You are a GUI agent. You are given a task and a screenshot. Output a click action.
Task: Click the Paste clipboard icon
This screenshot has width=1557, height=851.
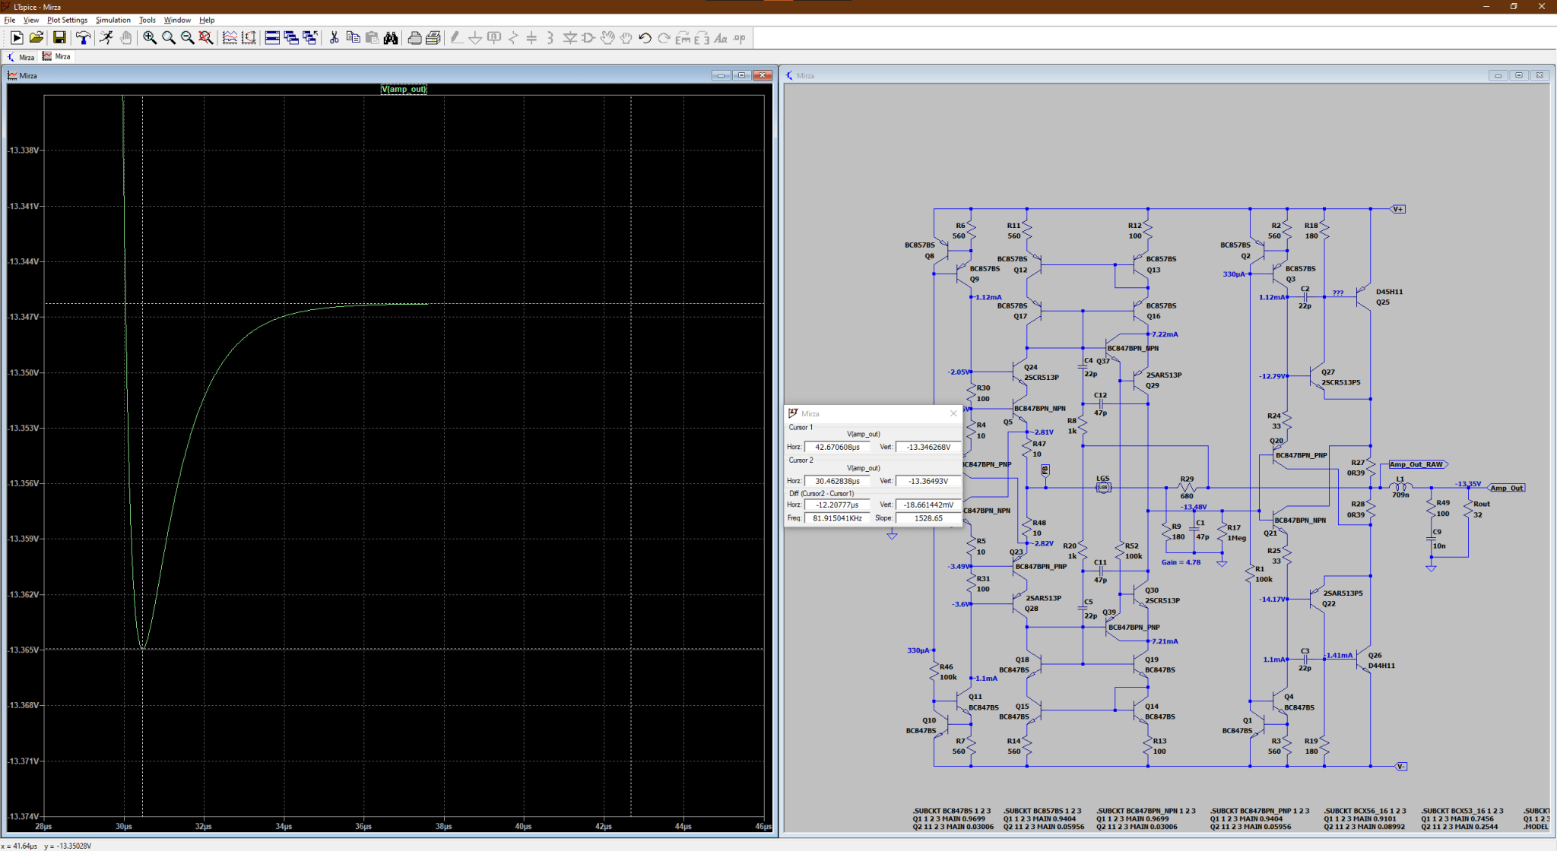pyautogui.click(x=372, y=38)
